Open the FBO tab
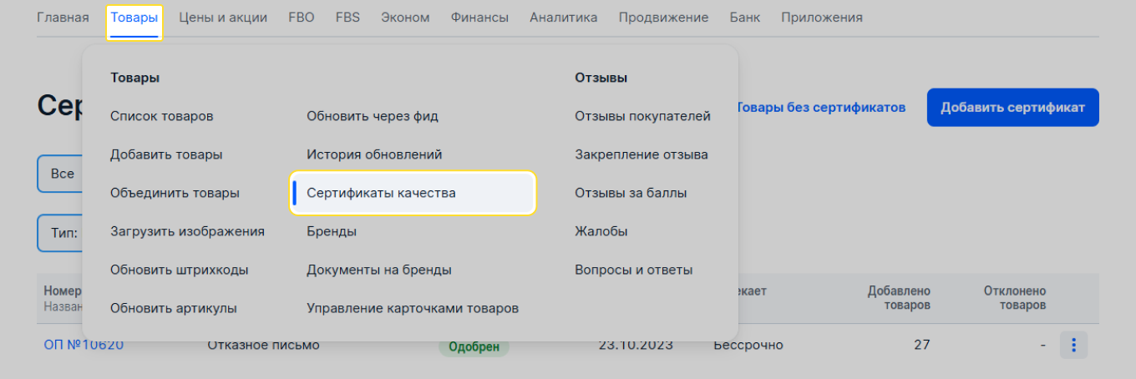Image resolution: width=1136 pixels, height=379 pixels. pos(302,18)
